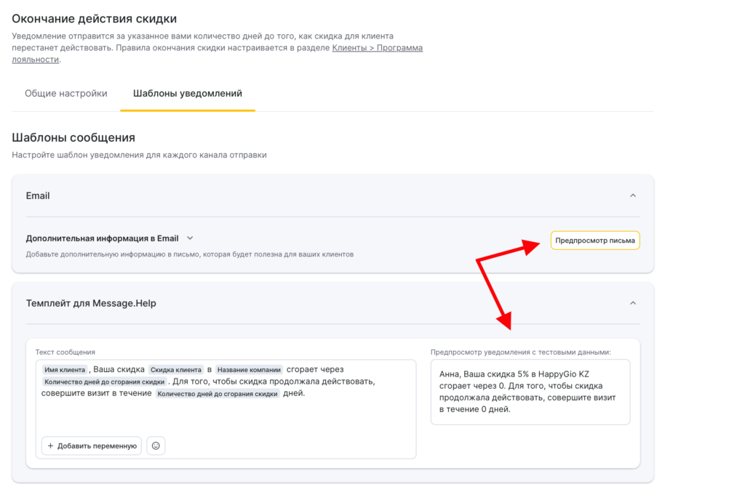Image resolution: width=745 pixels, height=492 pixels.
Task: Click the notification preview text box
Action: click(530, 392)
